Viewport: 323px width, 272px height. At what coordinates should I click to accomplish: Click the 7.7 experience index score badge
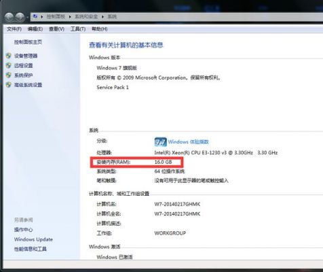(160, 142)
